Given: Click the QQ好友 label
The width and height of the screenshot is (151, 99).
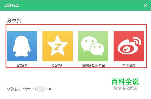Looking at the screenshot, I should (22, 66).
